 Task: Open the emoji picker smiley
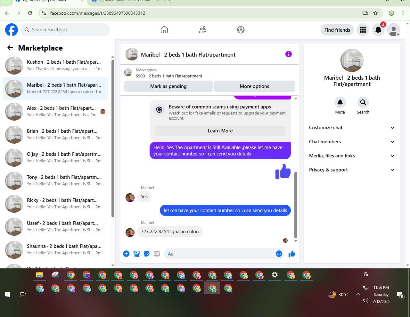click(279, 254)
